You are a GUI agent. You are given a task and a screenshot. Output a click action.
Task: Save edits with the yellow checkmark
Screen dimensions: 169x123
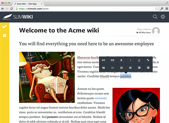[5, 26]
